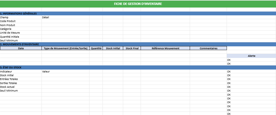Screen dimensions: 276x115
Task: Select the Référence Mouvement column header
Action: pos(165,48)
